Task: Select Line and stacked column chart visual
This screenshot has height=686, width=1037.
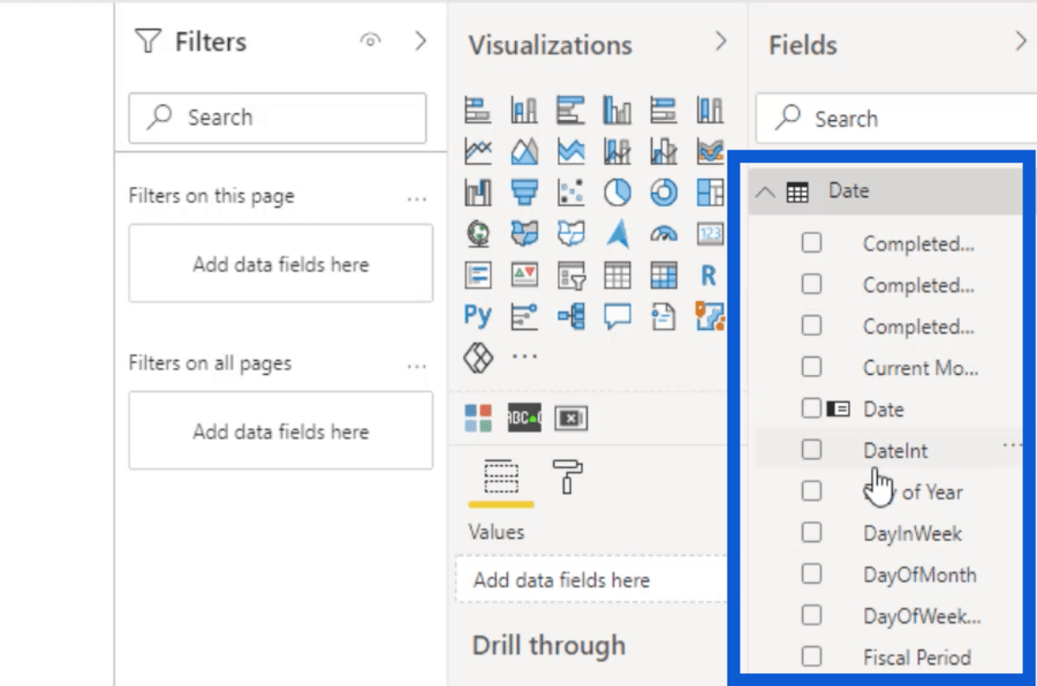Action: tap(617, 151)
